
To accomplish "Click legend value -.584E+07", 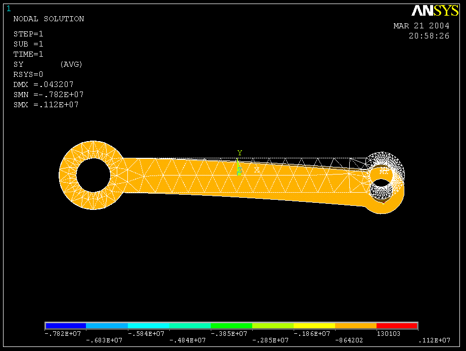I will coord(146,334).
